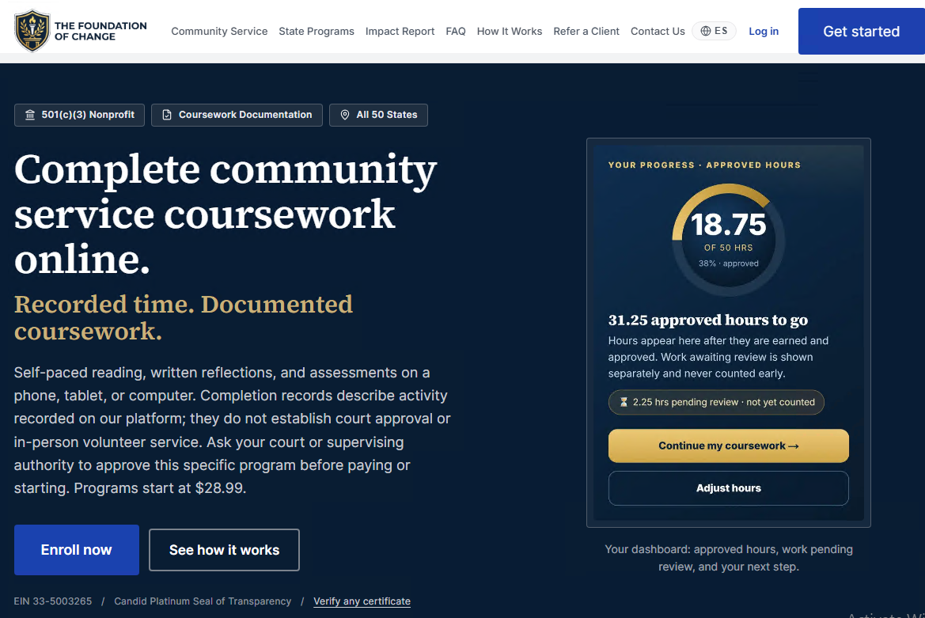Click the Adjust hours button
The image size is (925, 618).
(729, 488)
